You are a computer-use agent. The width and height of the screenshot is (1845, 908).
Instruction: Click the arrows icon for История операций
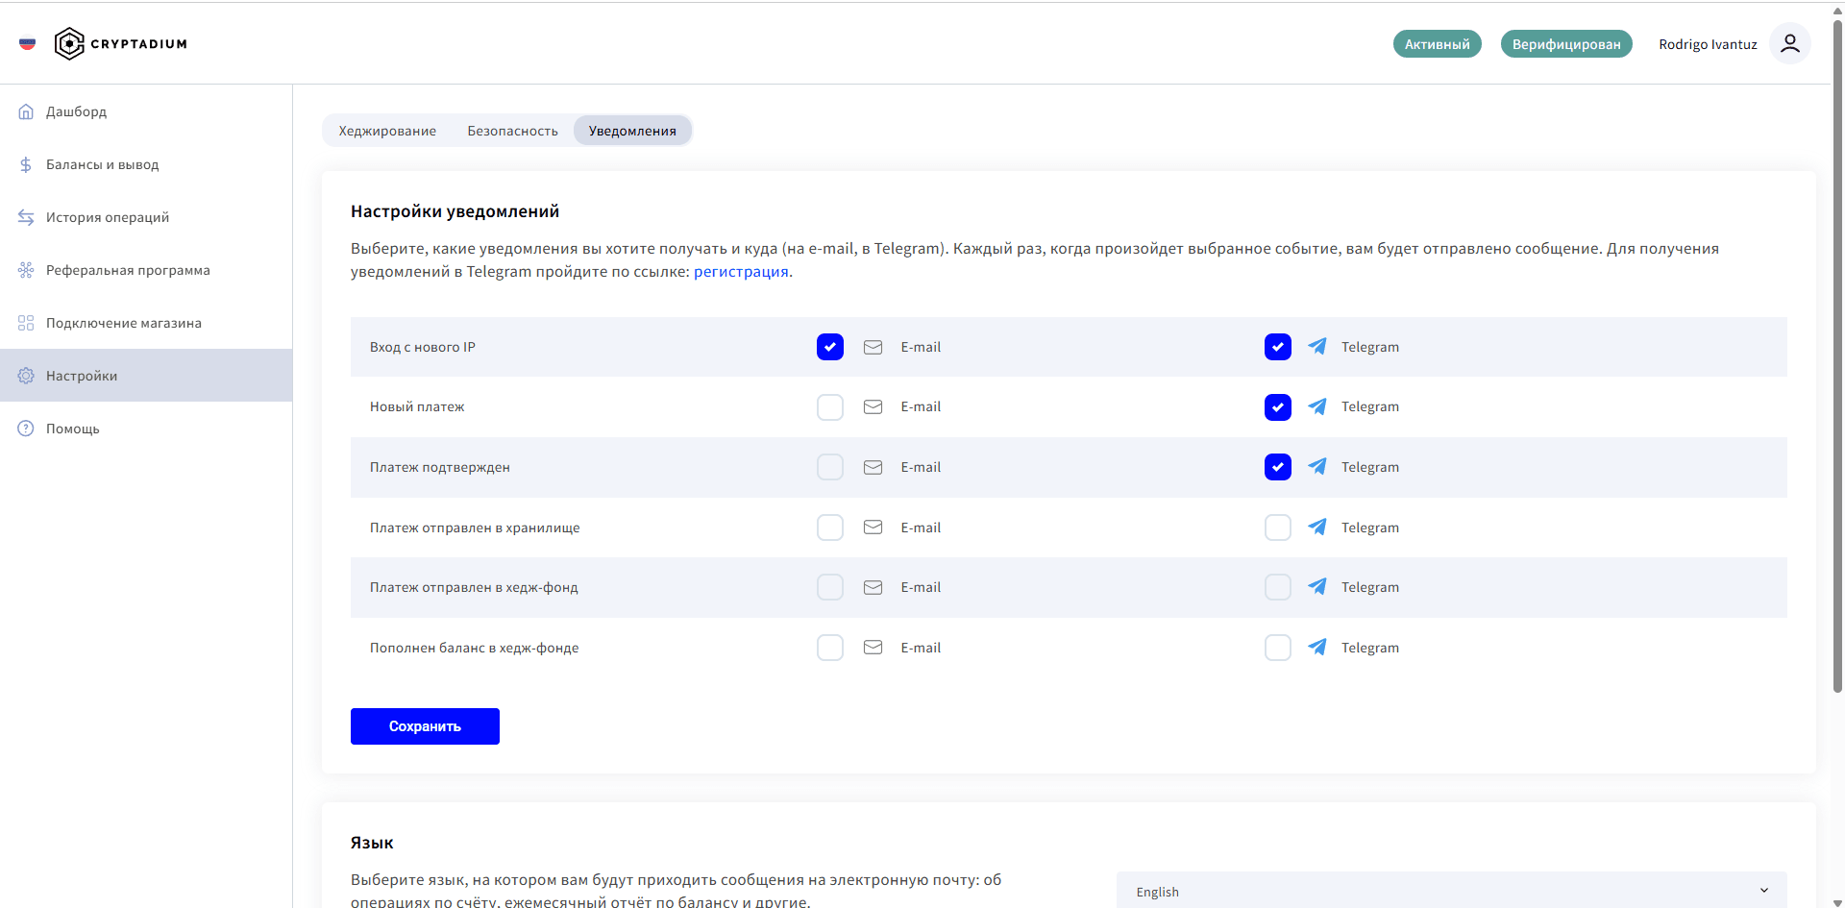click(26, 217)
